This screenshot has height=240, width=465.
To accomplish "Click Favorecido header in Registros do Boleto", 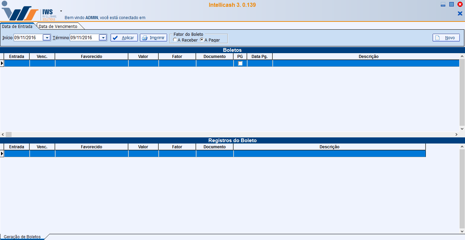I will click(x=92, y=147).
